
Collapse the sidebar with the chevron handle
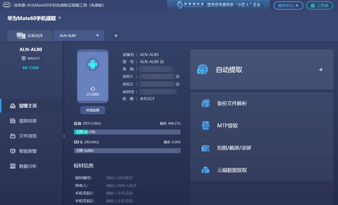pos(64,136)
